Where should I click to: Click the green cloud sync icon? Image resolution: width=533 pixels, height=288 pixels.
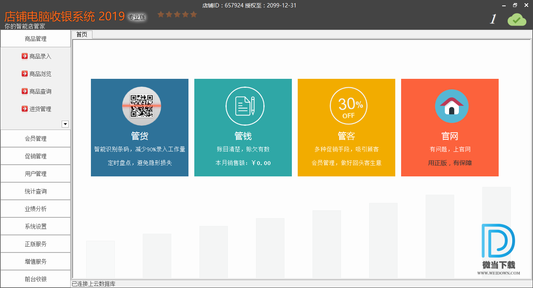pyautogui.click(x=517, y=19)
